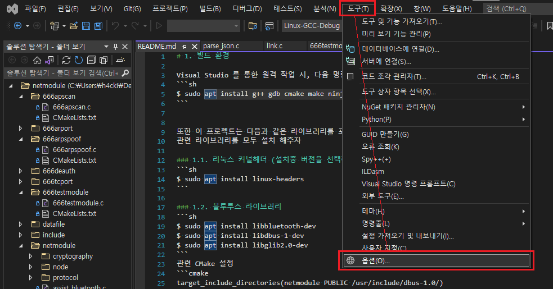Refresh the Solution Explorer folder view
Screen dimensions: 553x289
(78, 60)
